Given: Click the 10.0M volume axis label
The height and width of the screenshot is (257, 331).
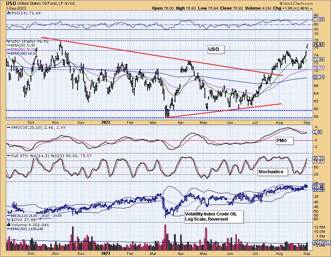Looking at the screenshot, I should pos(320,232).
